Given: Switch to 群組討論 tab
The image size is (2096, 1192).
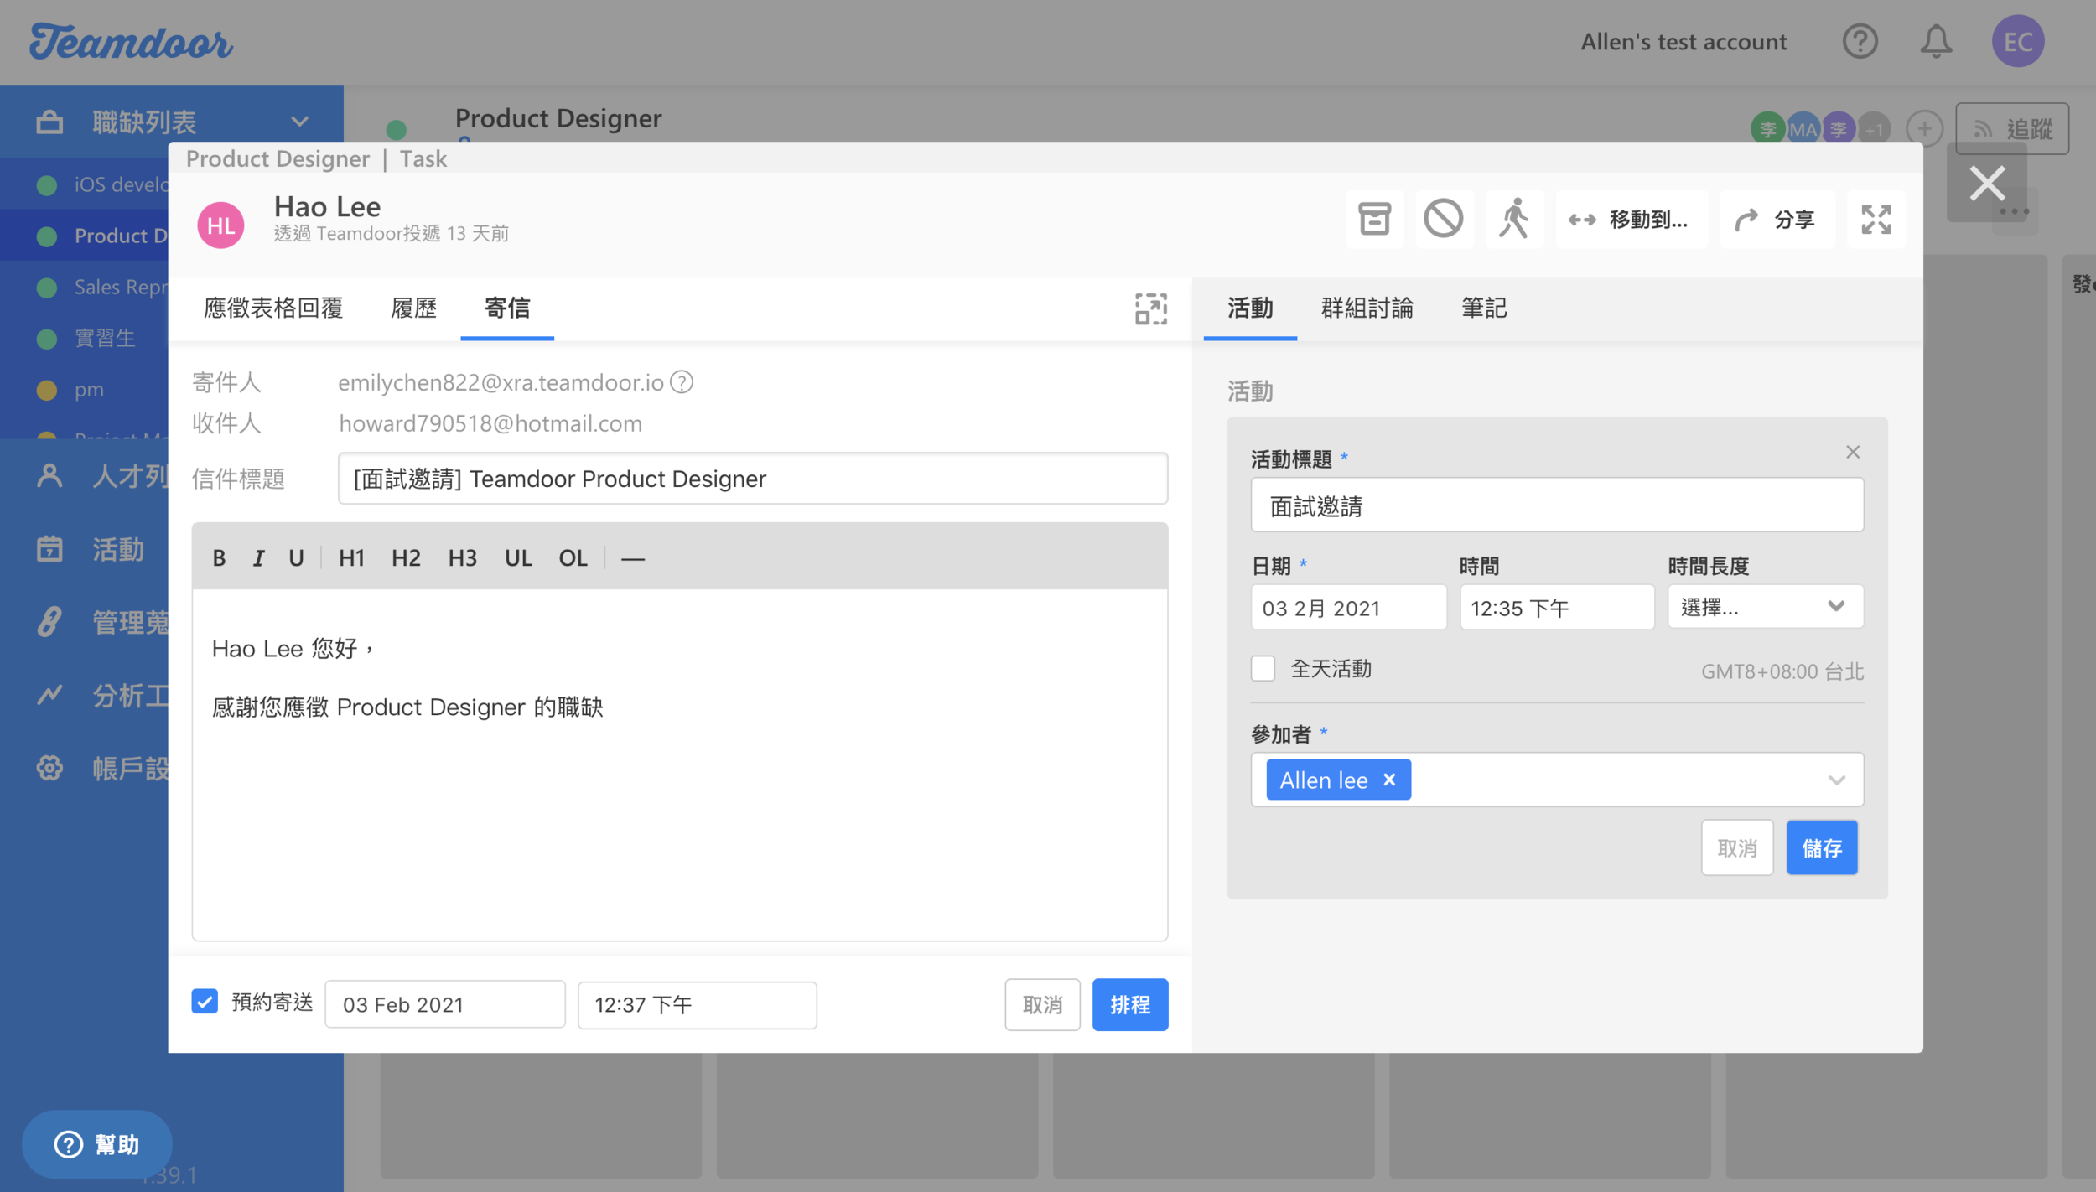Looking at the screenshot, I should (1367, 308).
